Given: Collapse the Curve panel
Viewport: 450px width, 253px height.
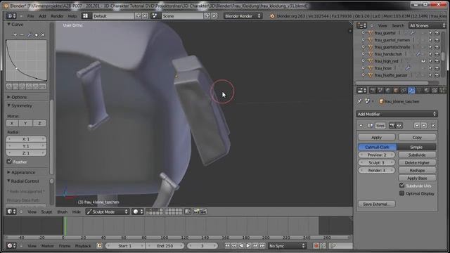Looking at the screenshot, I should (x=9, y=25).
